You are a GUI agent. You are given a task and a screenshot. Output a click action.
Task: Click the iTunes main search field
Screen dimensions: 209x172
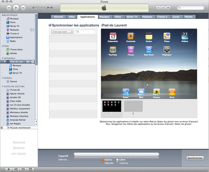[x=191, y=8]
